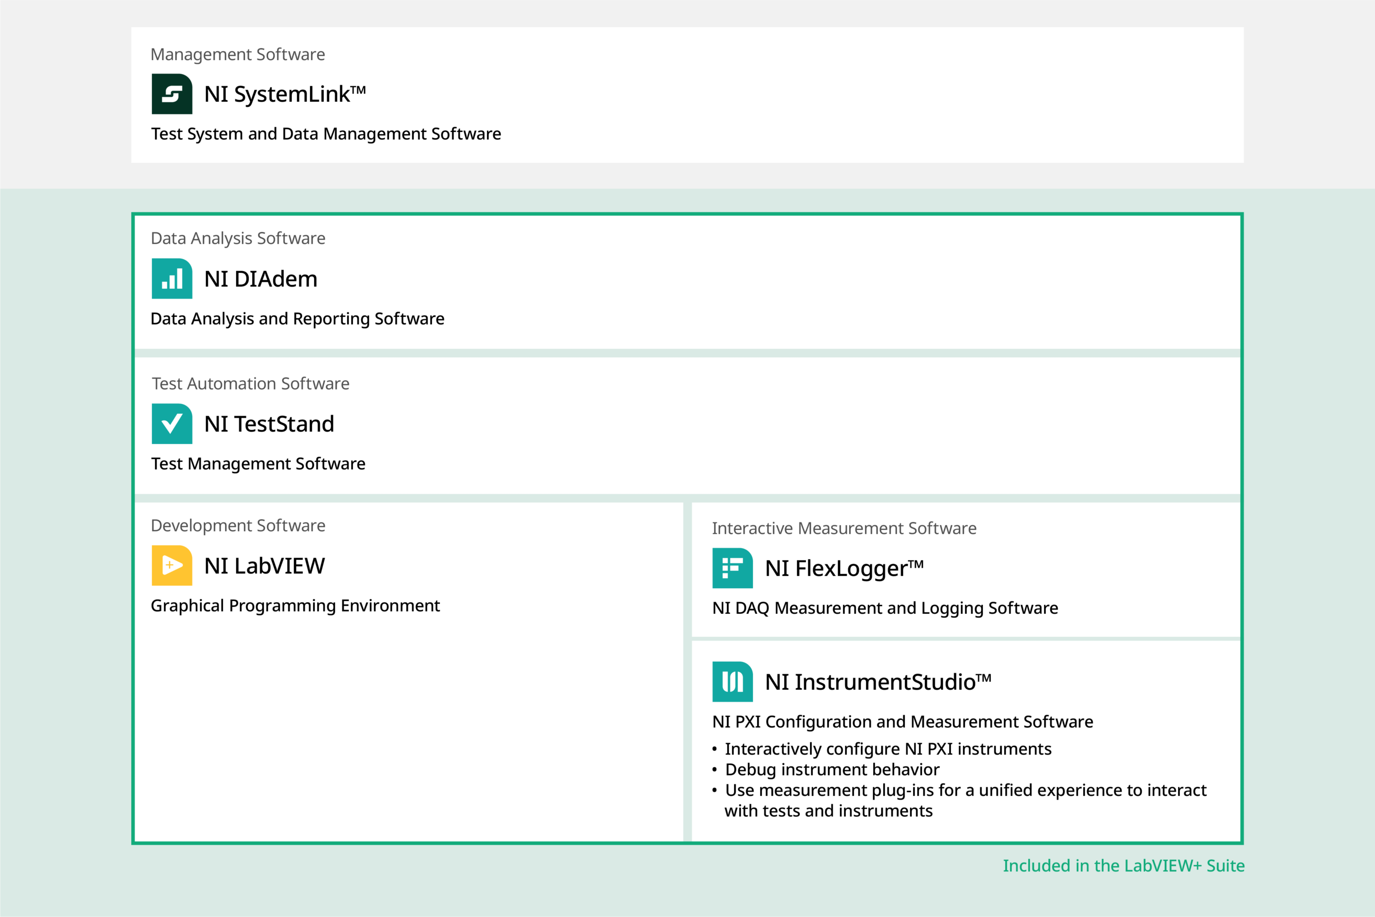The height and width of the screenshot is (917, 1375).
Task: Click the yellow NI LabVIEW icon
Action: (x=172, y=565)
